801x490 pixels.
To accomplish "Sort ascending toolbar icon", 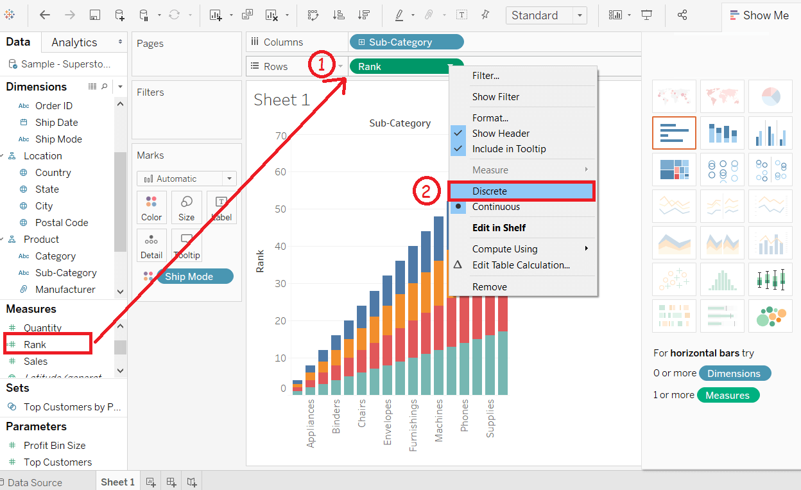I will pos(339,15).
